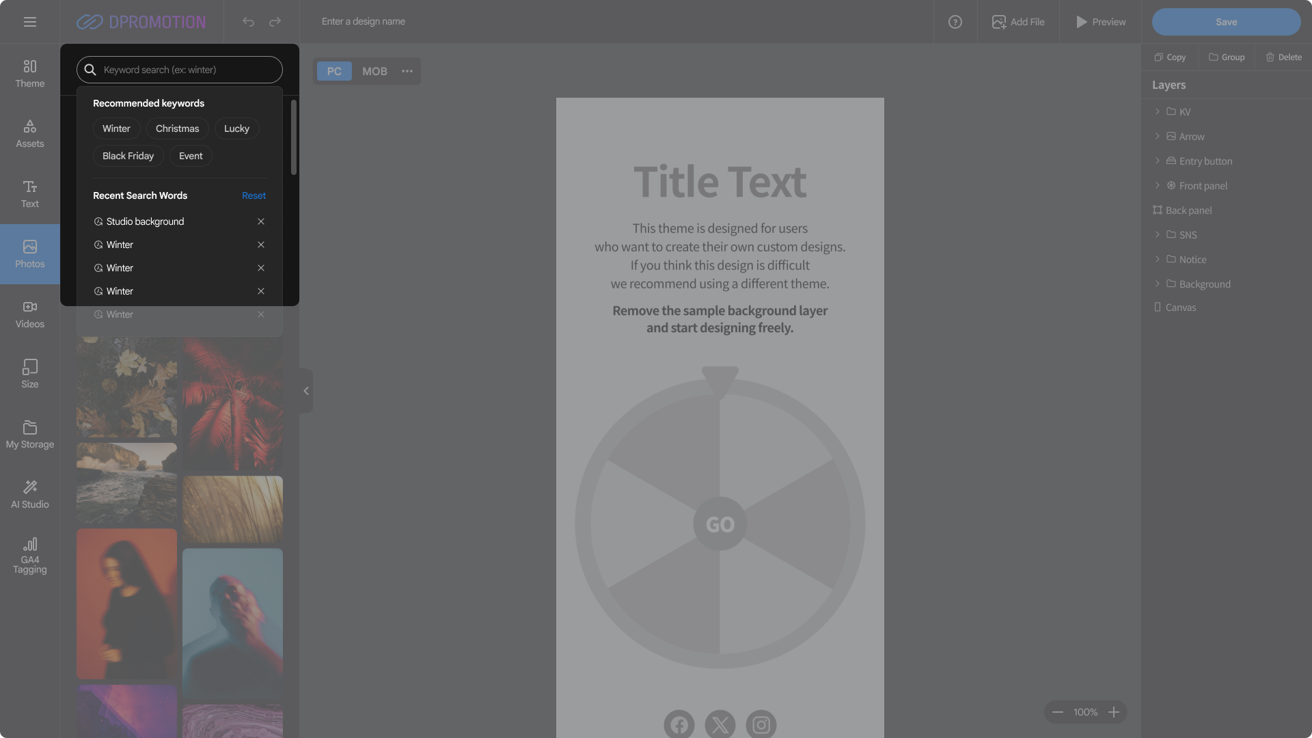Click the GO button on the wheel
1312x738 pixels.
coord(720,524)
